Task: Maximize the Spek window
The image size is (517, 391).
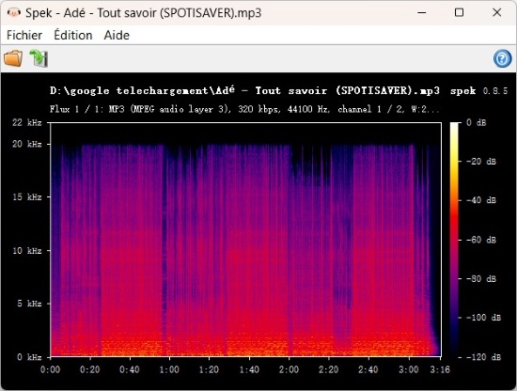Action: [x=459, y=13]
